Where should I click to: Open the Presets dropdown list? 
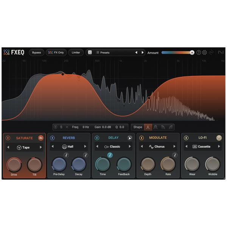pyautogui.click(x=113, y=53)
